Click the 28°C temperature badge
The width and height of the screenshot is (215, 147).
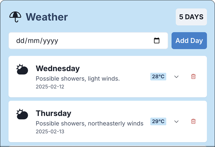pos(158,77)
